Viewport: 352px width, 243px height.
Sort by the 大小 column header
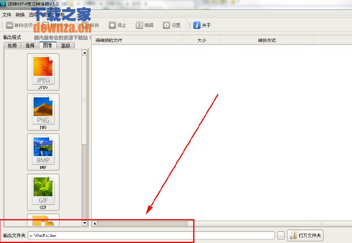coord(201,40)
